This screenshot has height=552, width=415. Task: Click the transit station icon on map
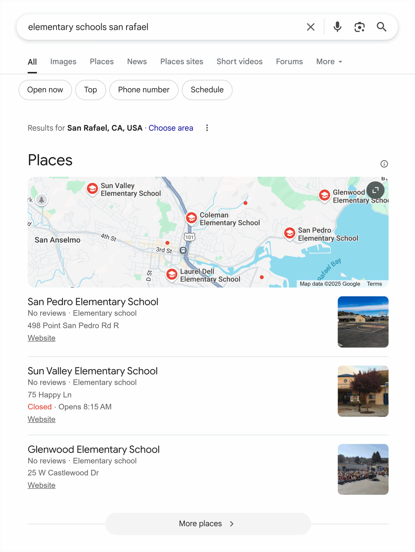(x=183, y=250)
